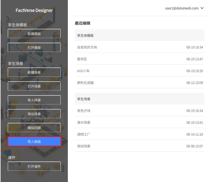Click the 08-08 15:07 timestamp
The width and height of the screenshot is (211, 182).
click(x=195, y=146)
